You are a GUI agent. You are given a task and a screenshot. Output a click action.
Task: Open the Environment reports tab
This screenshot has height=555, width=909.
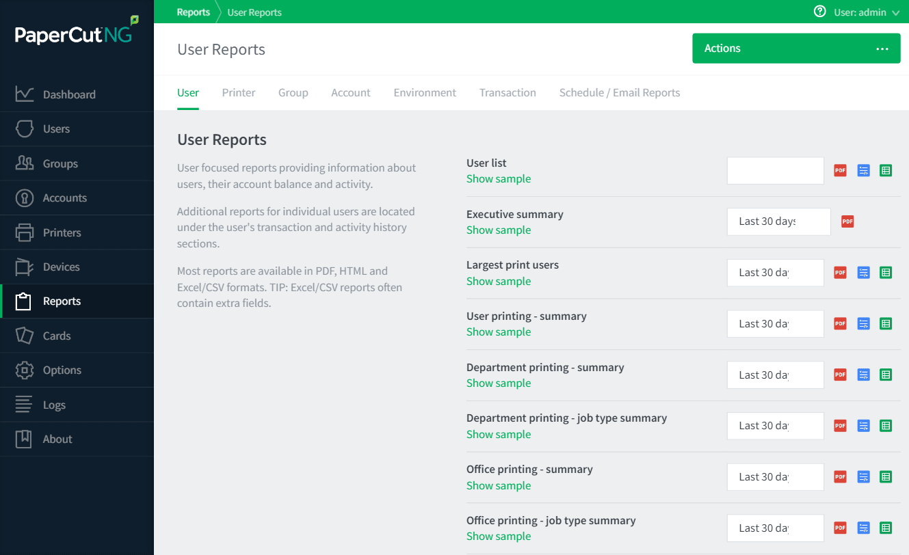425,92
